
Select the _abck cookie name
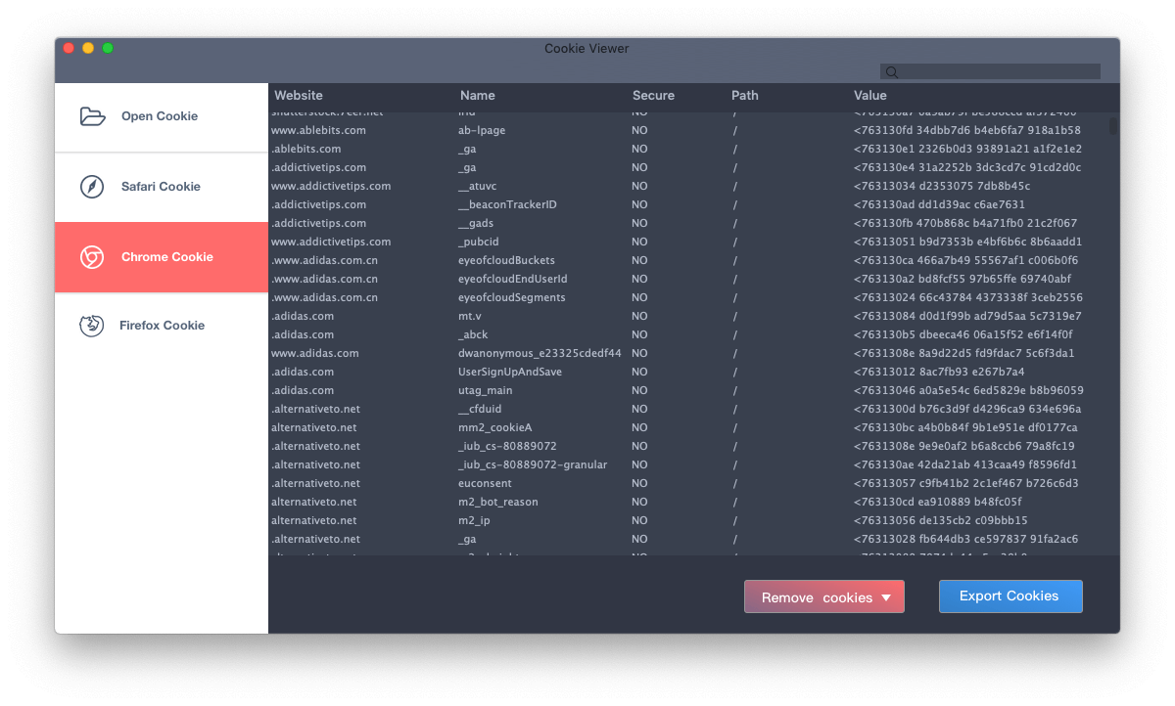[x=473, y=334]
